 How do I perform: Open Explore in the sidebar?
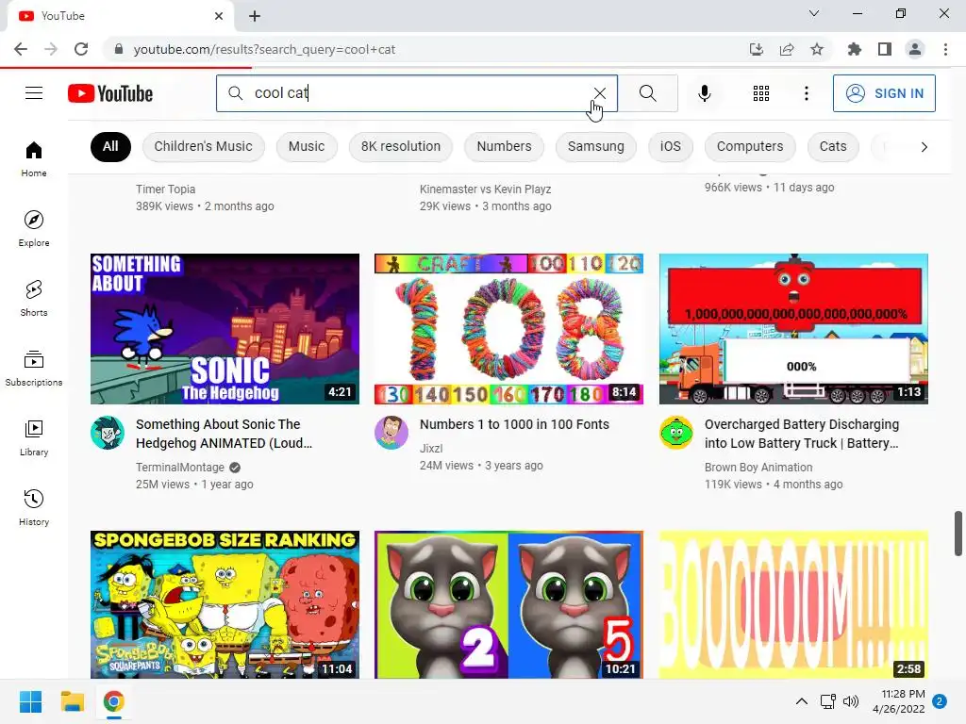(x=34, y=228)
